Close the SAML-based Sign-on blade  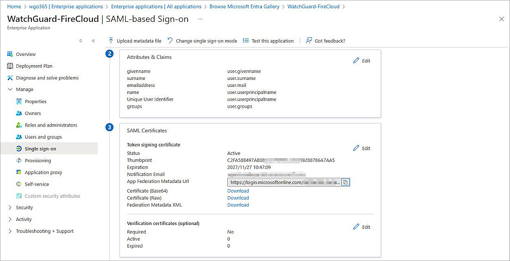(502, 19)
